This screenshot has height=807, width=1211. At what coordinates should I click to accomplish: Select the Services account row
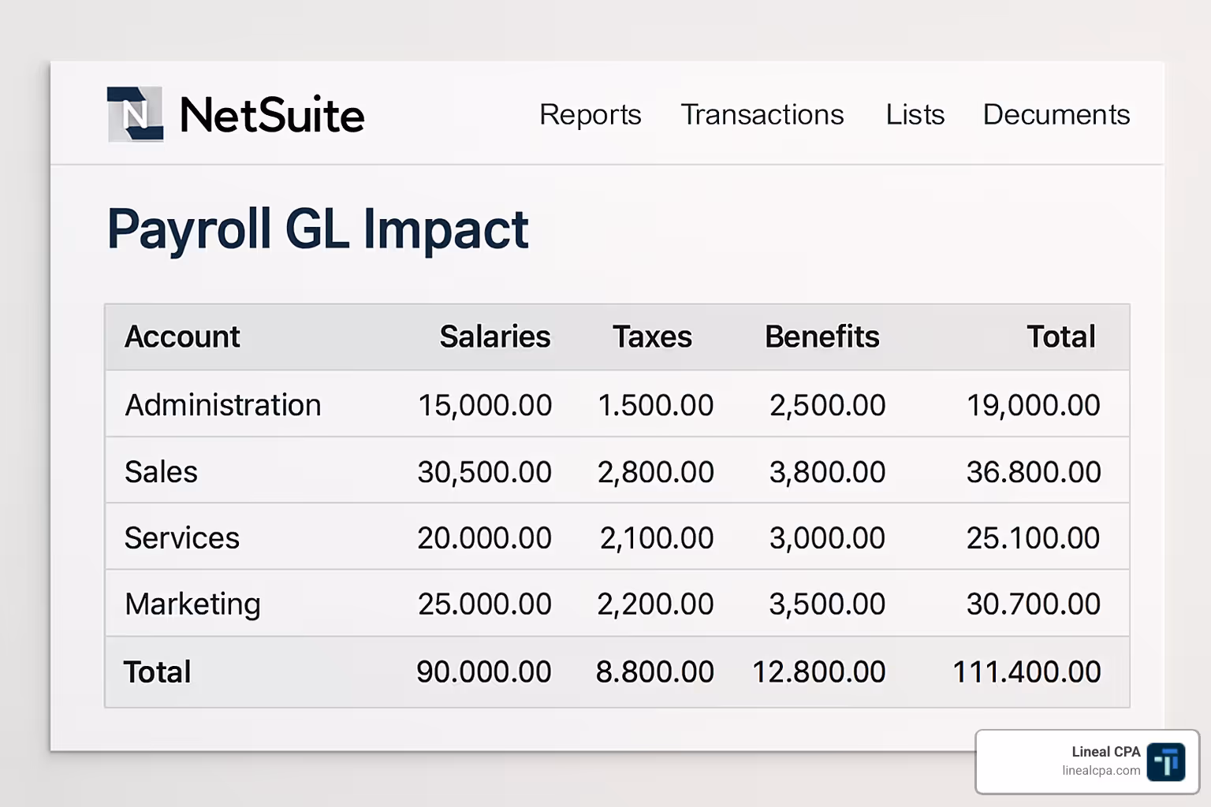click(181, 538)
